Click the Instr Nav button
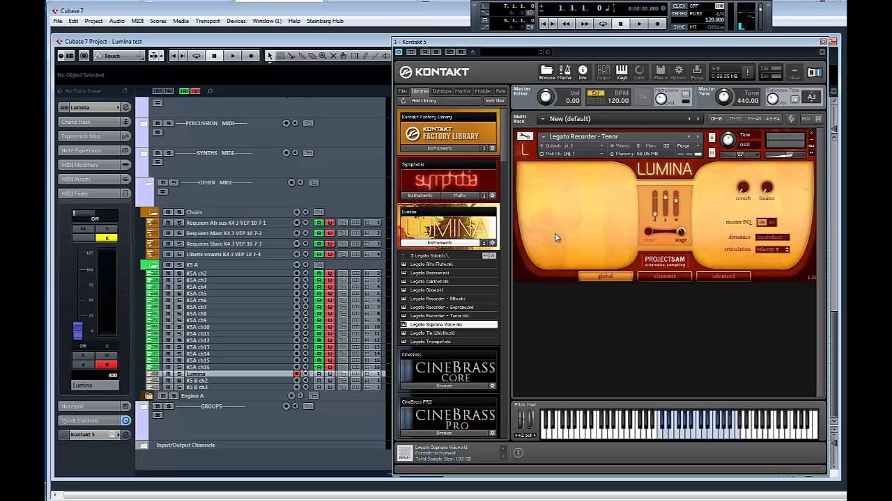Viewport: 892px width, 501px height. (x=495, y=101)
